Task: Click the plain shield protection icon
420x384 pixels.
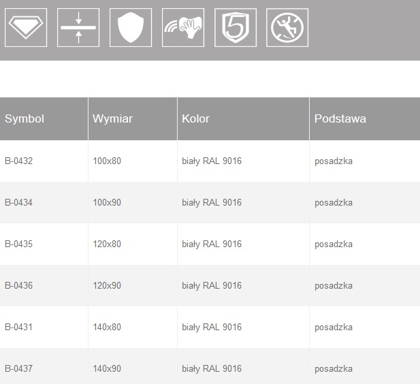Action: pyautogui.click(x=131, y=28)
